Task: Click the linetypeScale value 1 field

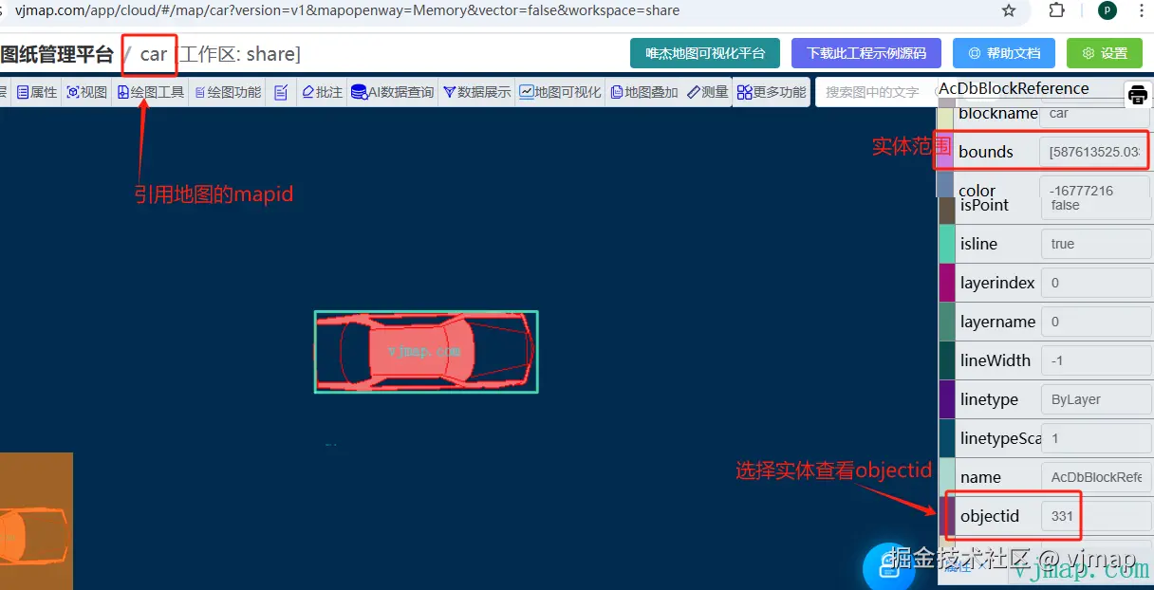Action: pyautogui.click(x=1095, y=438)
